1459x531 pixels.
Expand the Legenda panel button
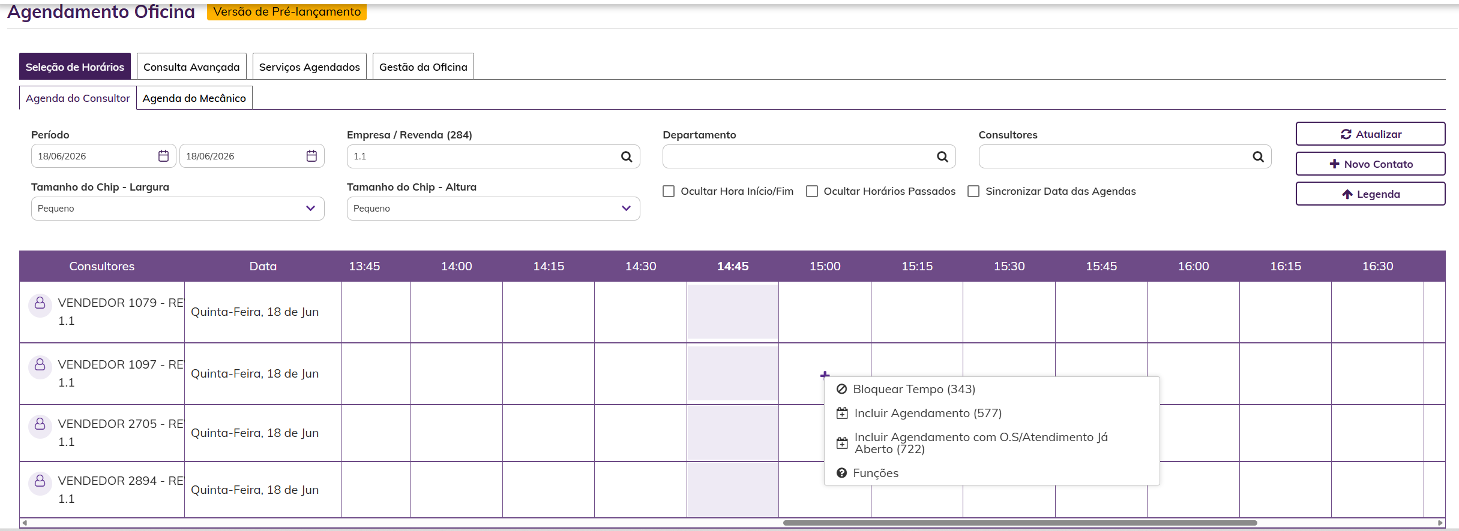1370,194
